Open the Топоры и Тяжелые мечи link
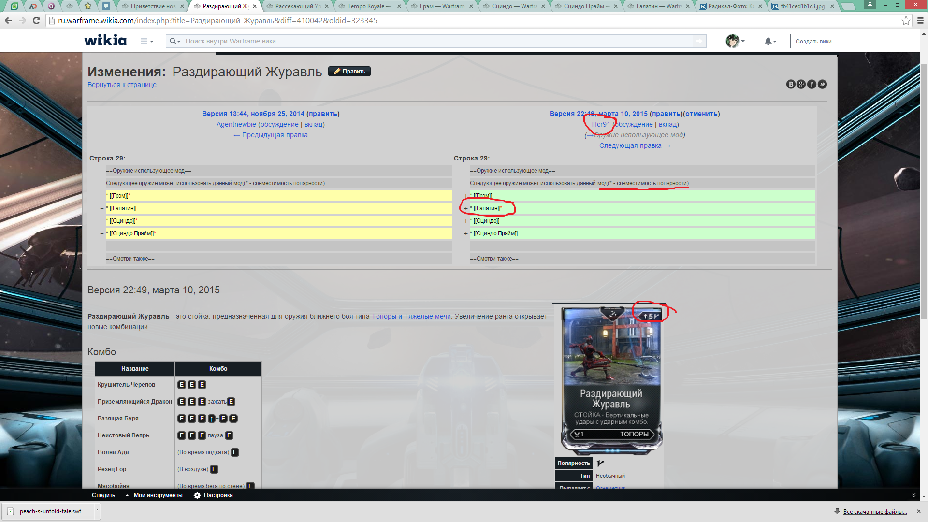 point(411,316)
